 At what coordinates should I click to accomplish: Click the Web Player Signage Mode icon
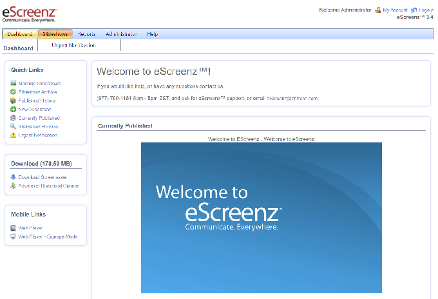click(x=13, y=236)
